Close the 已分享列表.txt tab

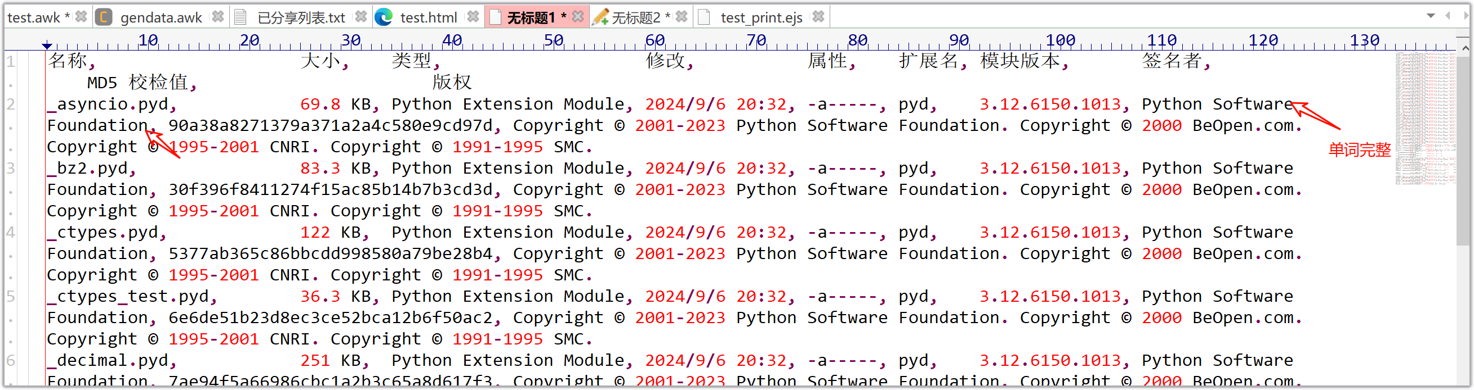(360, 16)
